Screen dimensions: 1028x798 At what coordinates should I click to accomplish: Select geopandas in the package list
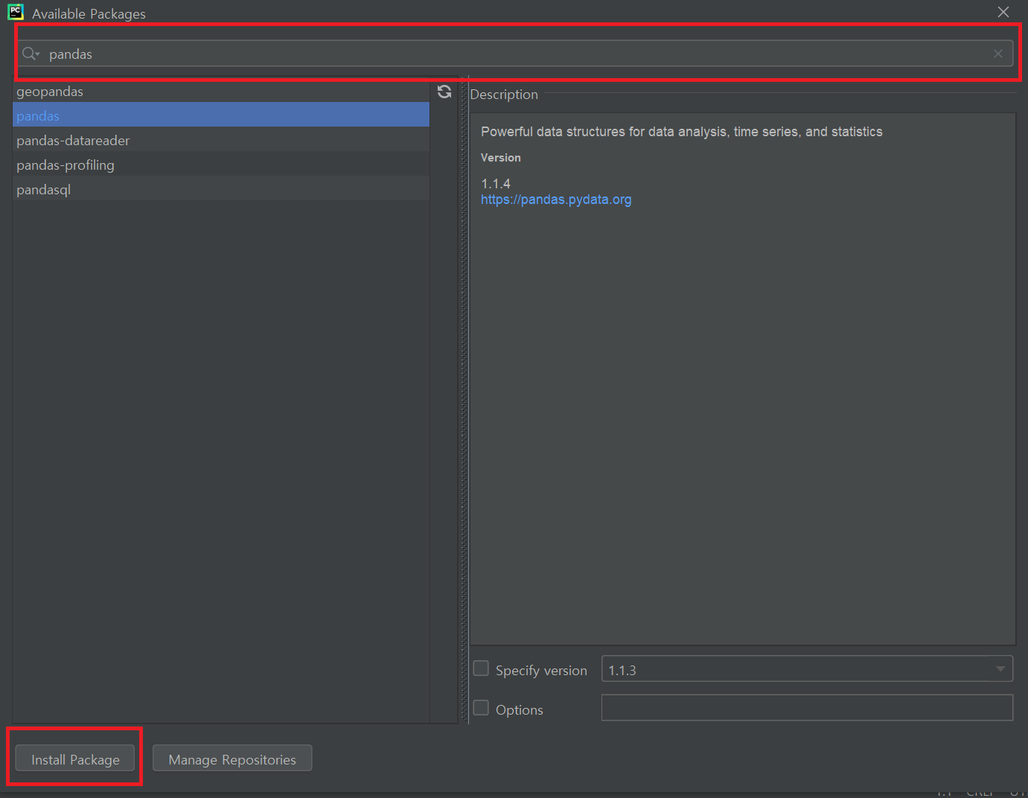pos(221,91)
